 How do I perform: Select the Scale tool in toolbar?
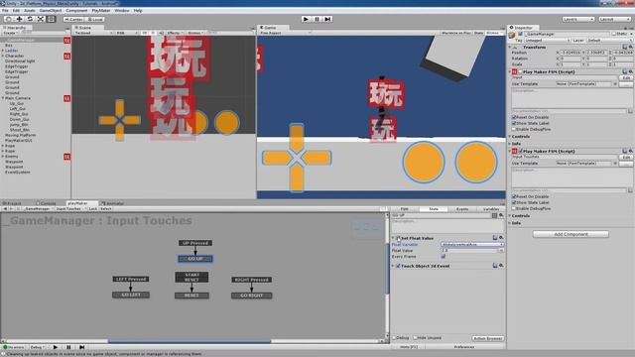41,19
